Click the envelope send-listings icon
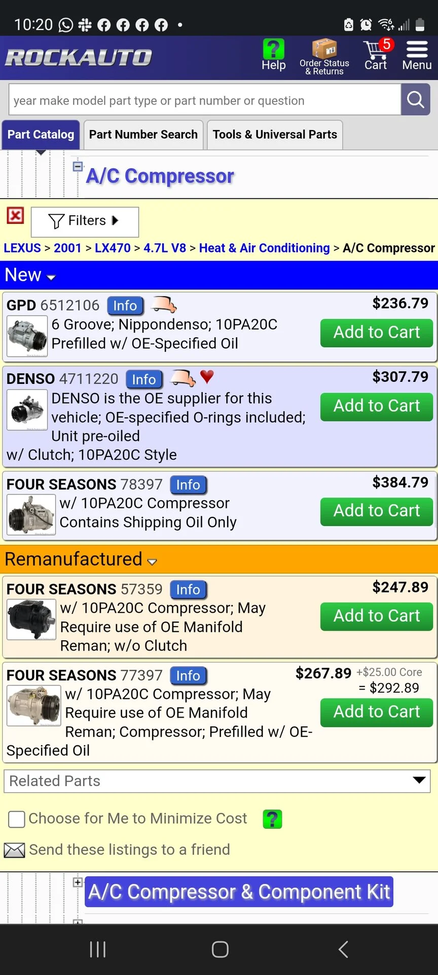This screenshot has width=438, height=975. tap(14, 850)
